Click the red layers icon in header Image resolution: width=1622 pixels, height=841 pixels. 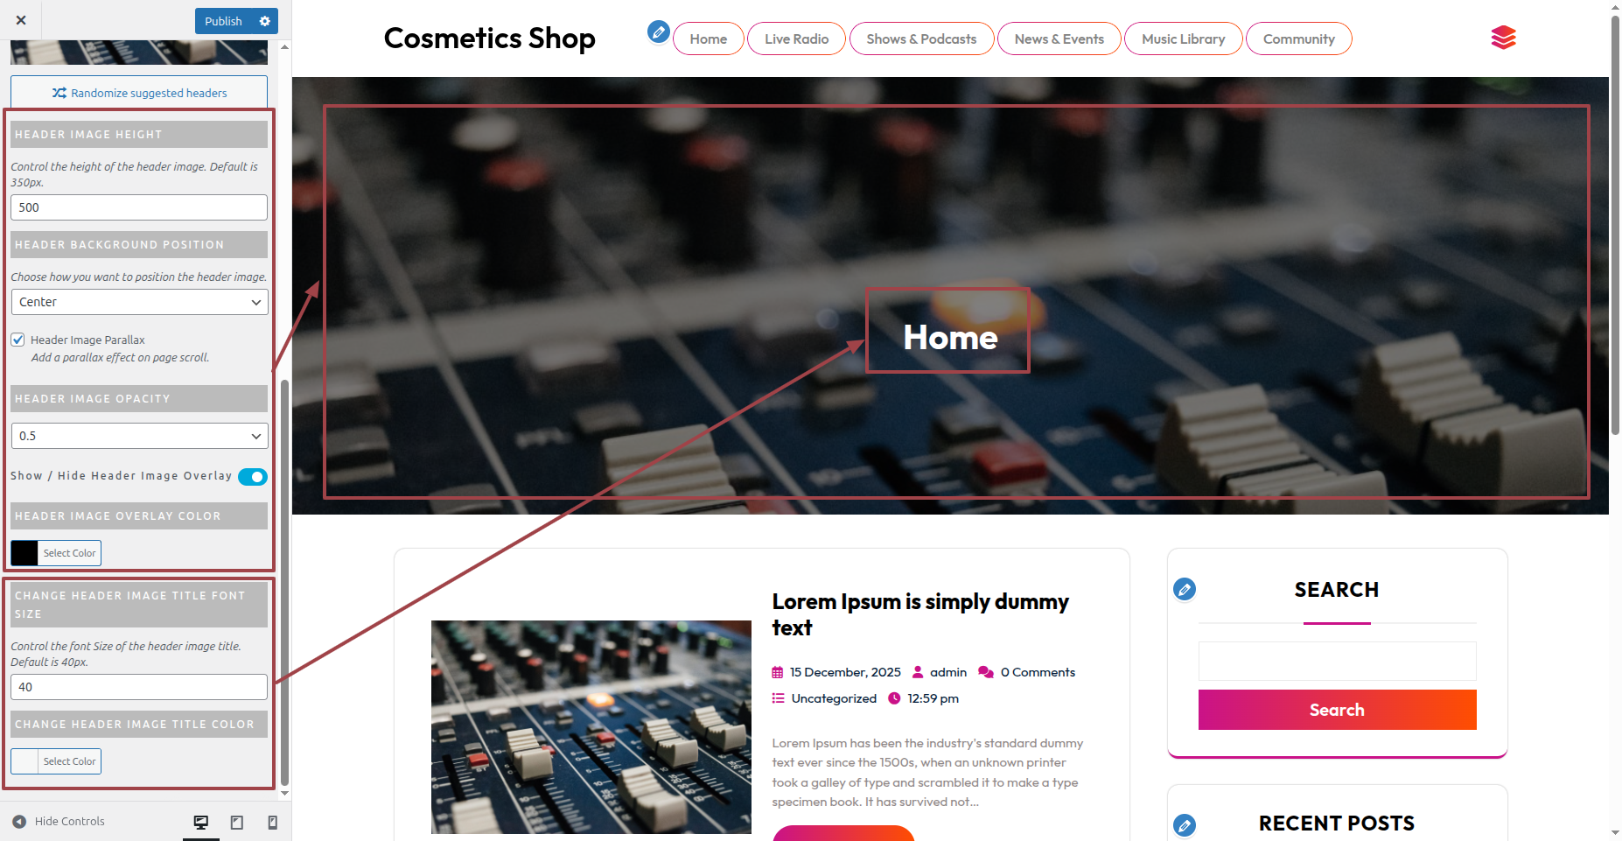pyautogui.click(x=1503, y=38)
